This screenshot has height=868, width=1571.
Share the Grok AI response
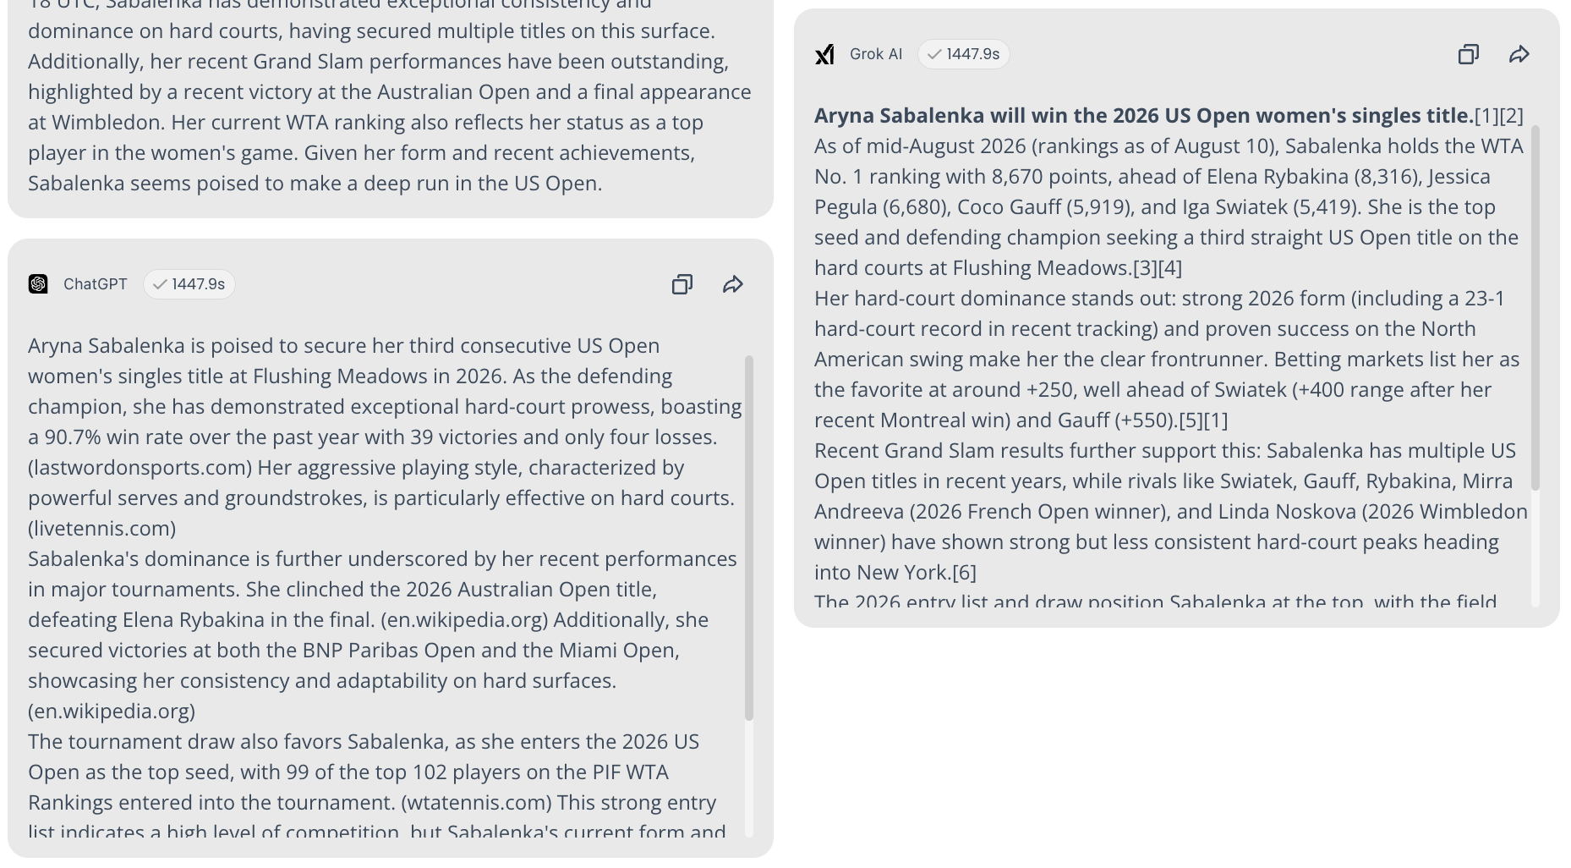pos(1519,54)
